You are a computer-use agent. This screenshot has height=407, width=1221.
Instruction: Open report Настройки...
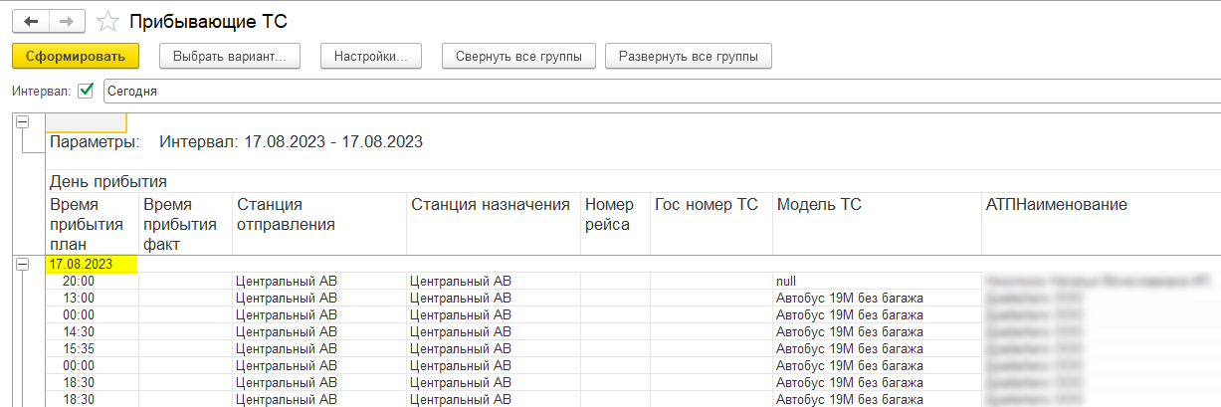tap(370, 57)
